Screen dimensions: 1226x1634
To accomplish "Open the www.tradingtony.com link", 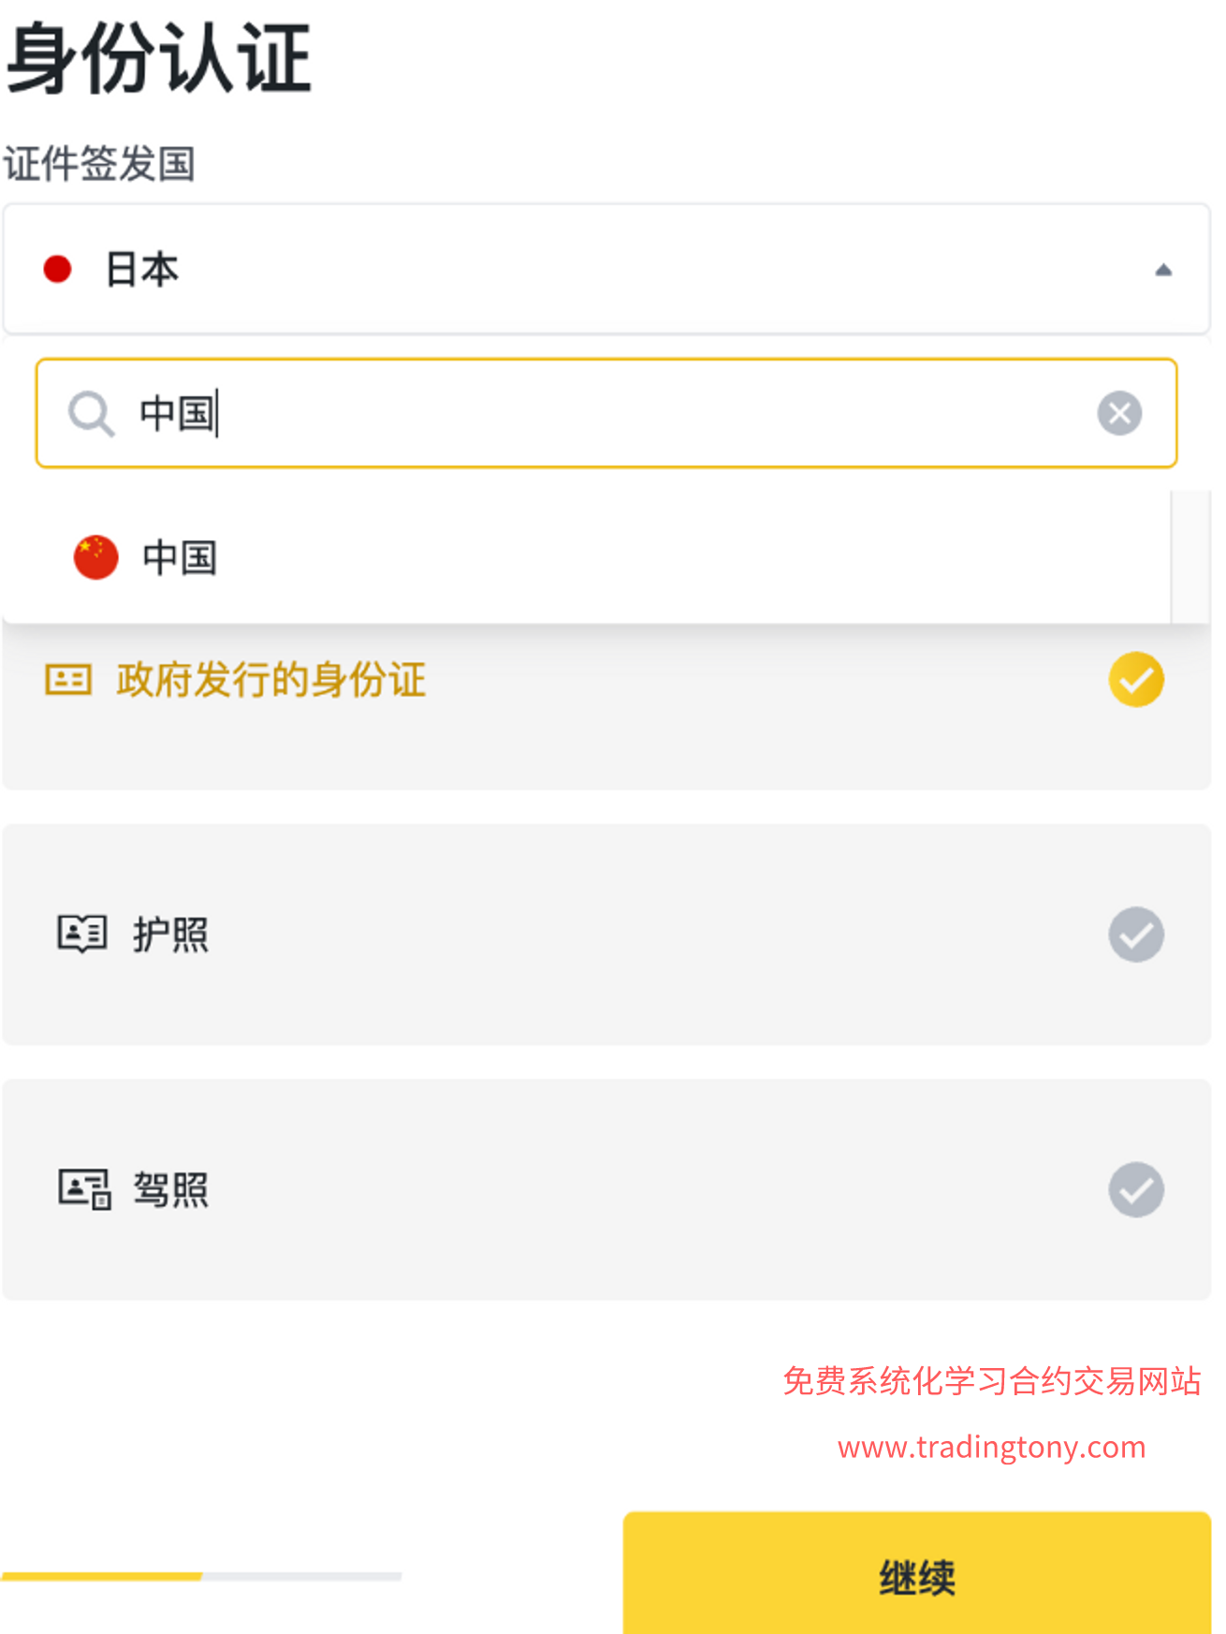I will (x=991, y=1448).
